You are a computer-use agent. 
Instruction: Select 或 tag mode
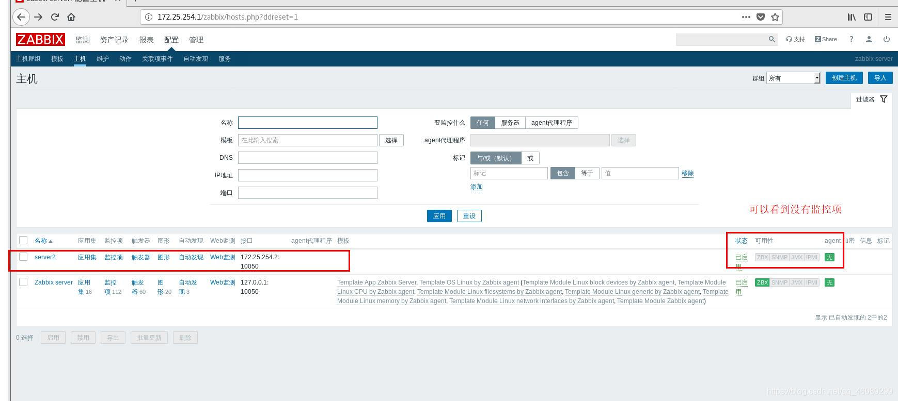click(x=530, y=158)
